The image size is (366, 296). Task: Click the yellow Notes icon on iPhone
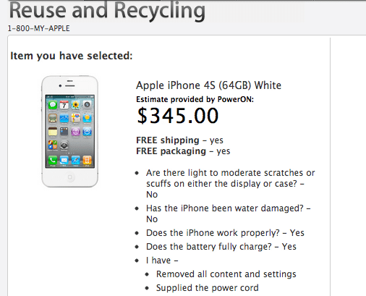[53, 132]
